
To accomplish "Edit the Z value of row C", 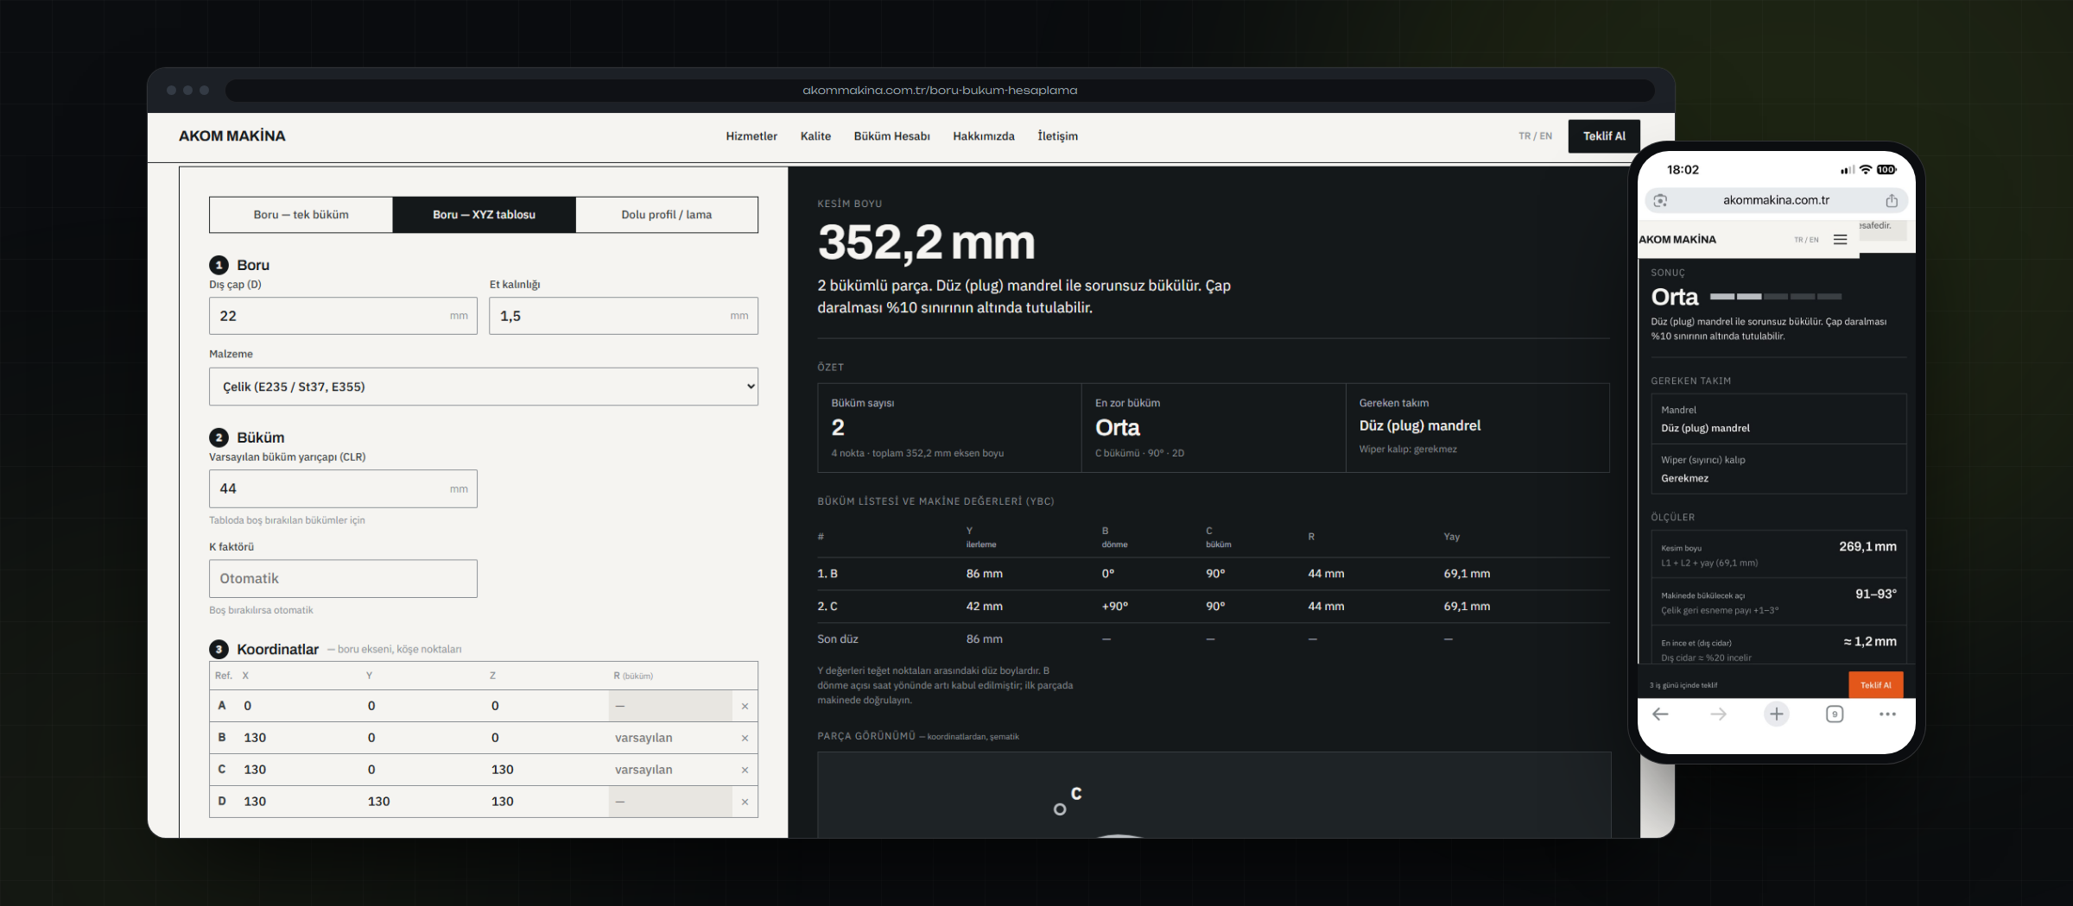I will 546,770.
